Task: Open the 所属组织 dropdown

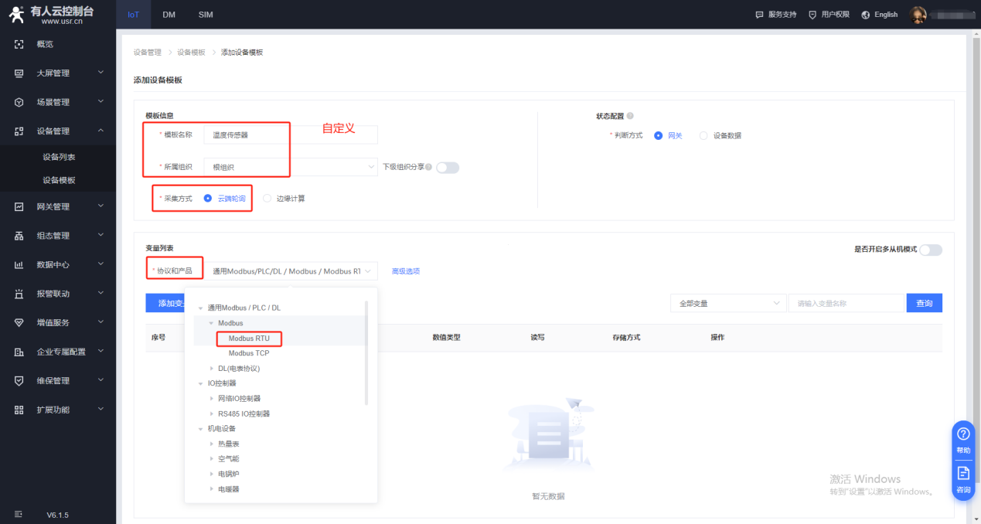Action: pyautogui.click(x=290, y=167)
